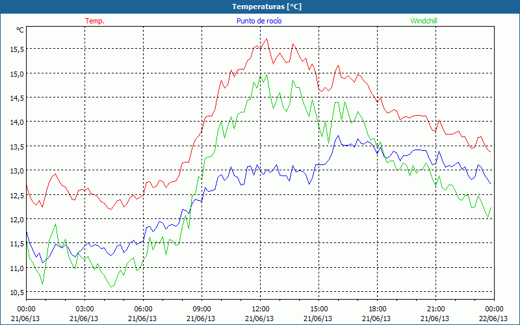
Task: Click the "11,5" y-axis value
Action: [x=17, y=244]
